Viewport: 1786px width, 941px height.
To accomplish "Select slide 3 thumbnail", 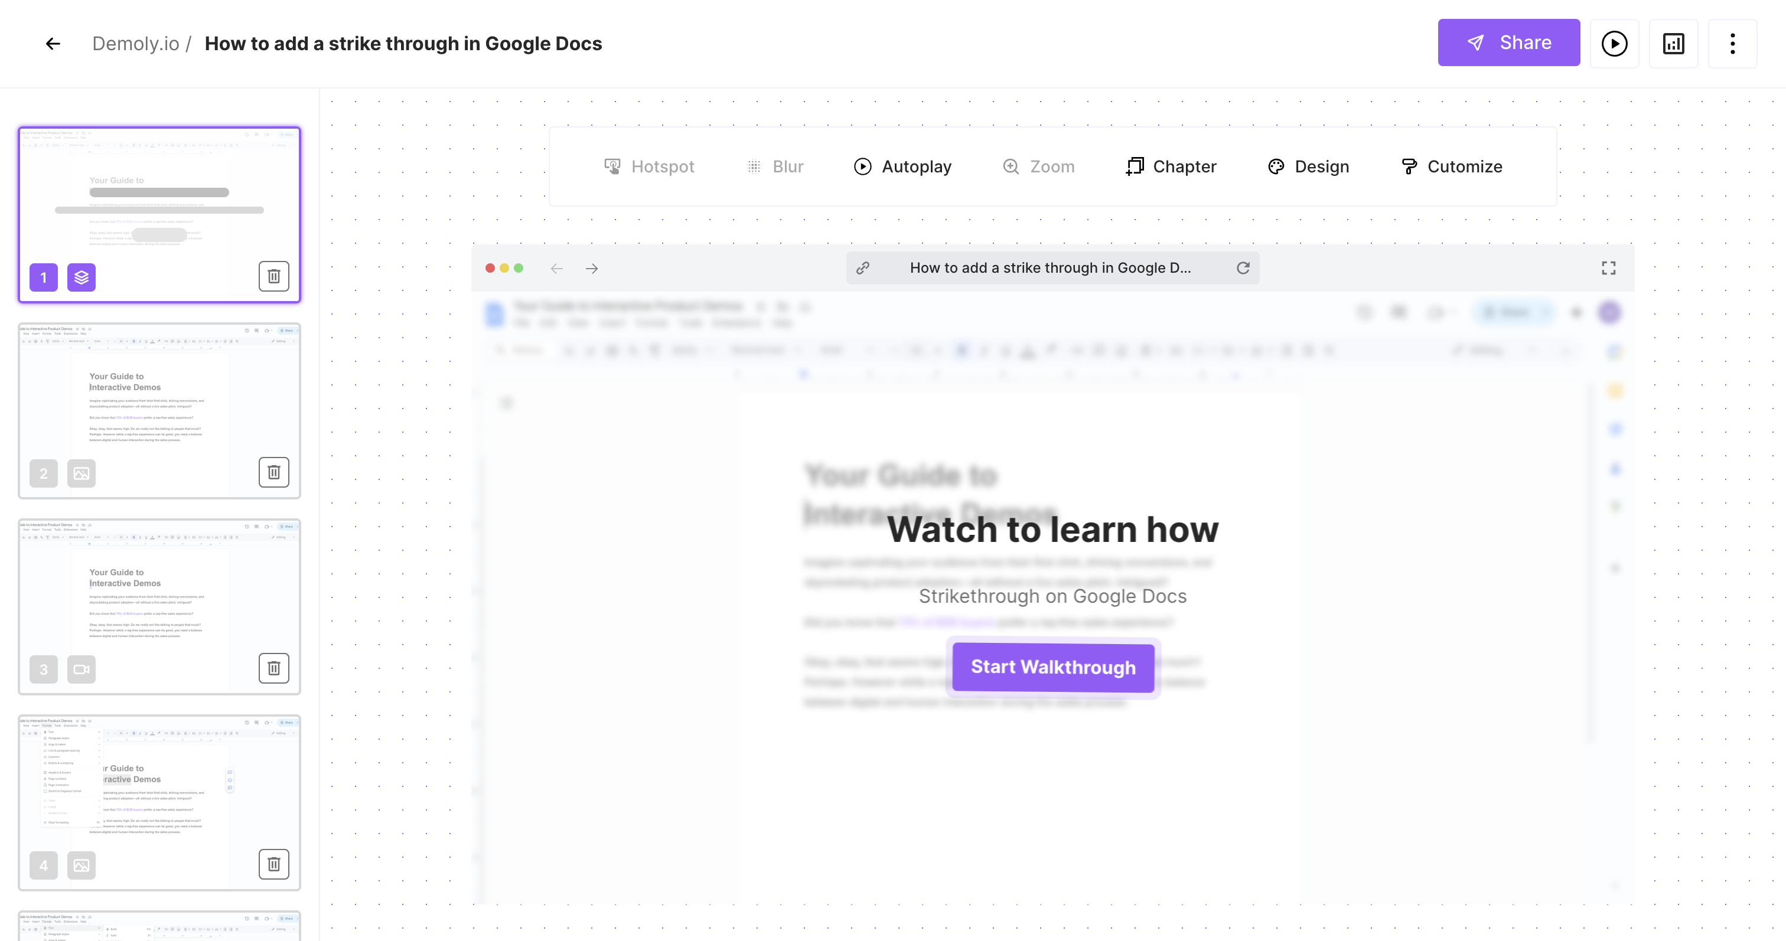I will click(x=159, y=606).
